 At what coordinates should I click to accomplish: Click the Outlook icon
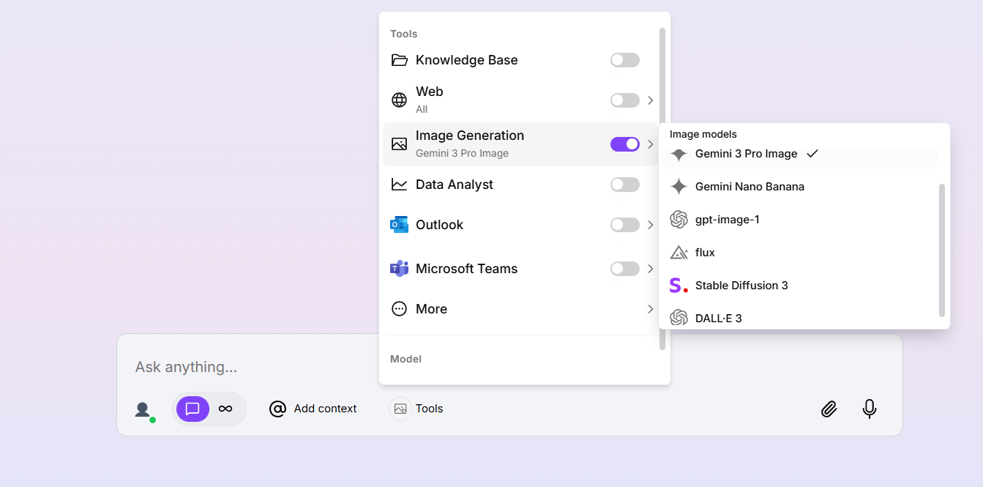[x=399, y=224]
